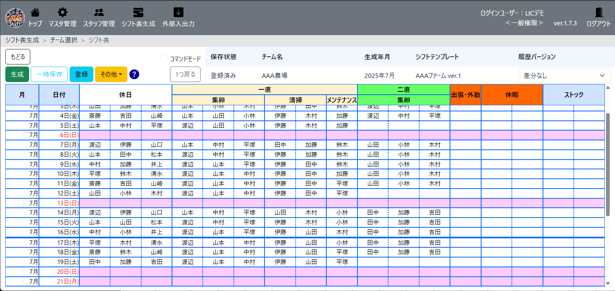This screenshot has height=291, width=615.
Task: Click the 登録済み save status text
Action: point(223,76)
